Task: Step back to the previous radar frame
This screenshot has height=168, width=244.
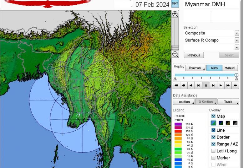Action: click(198, 85)
